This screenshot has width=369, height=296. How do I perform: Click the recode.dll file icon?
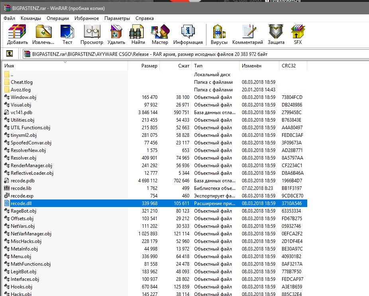click(7, 203)
